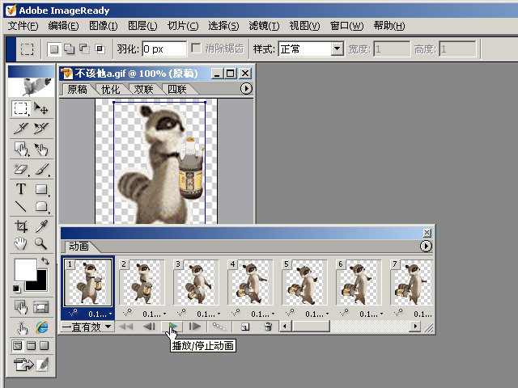Open the 图层(L) menu
518x388 pixels.
(x=142, y=26)
